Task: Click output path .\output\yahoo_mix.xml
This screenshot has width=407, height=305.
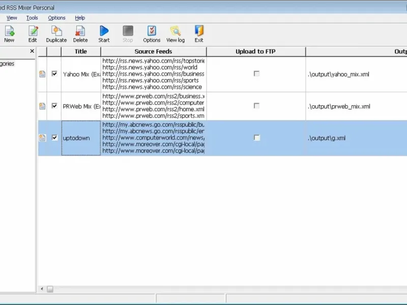Action: [x=338, y=74]
